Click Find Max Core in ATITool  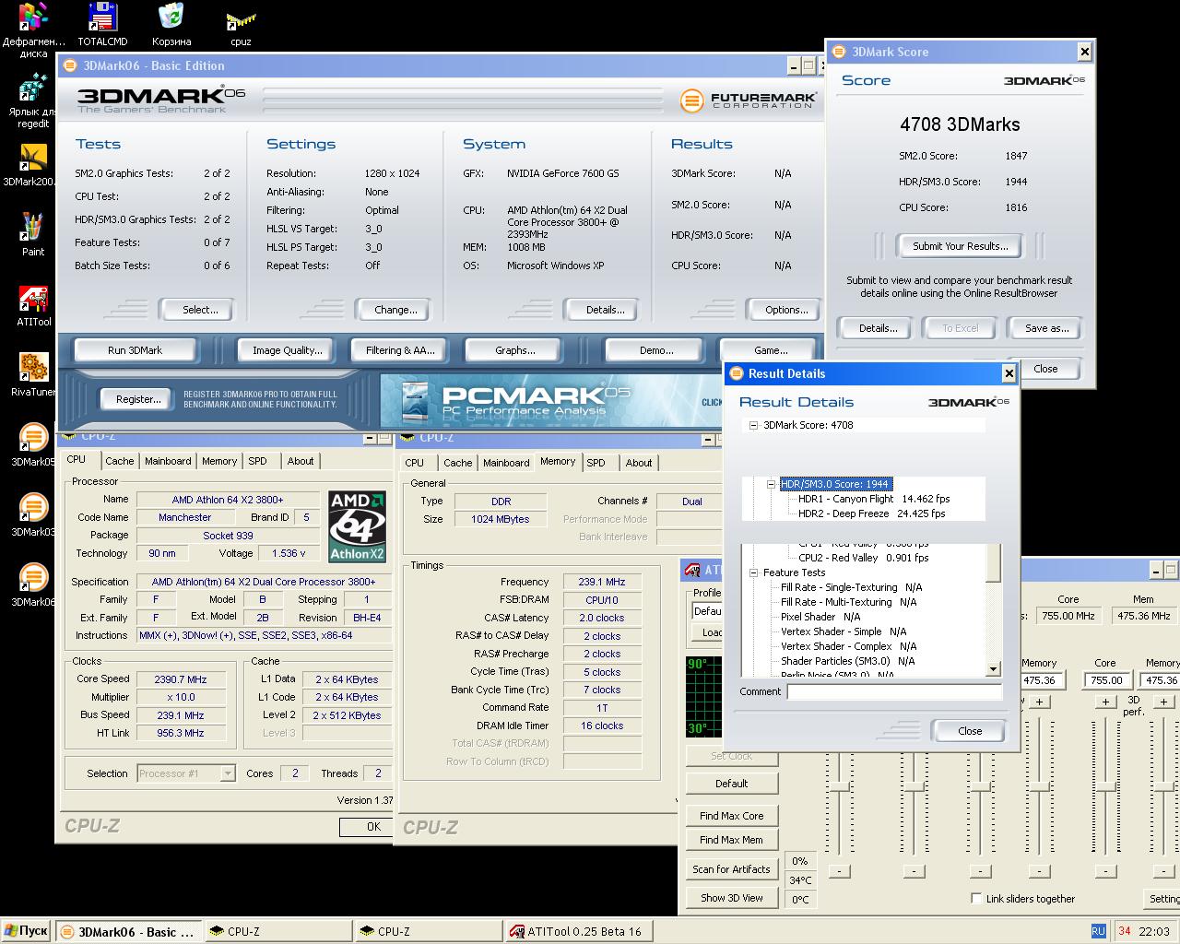click(732, 816)
